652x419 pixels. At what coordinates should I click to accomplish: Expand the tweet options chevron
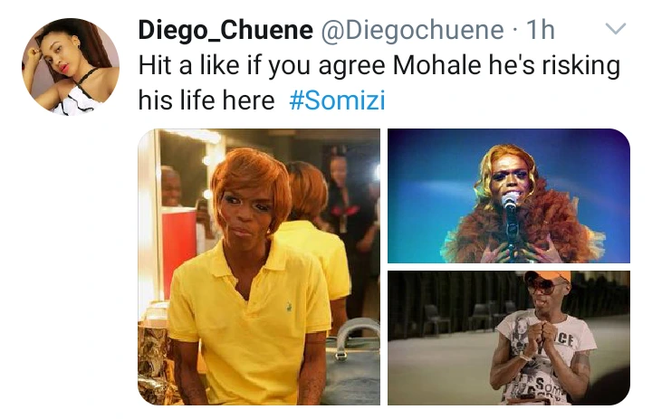[616, 29]
